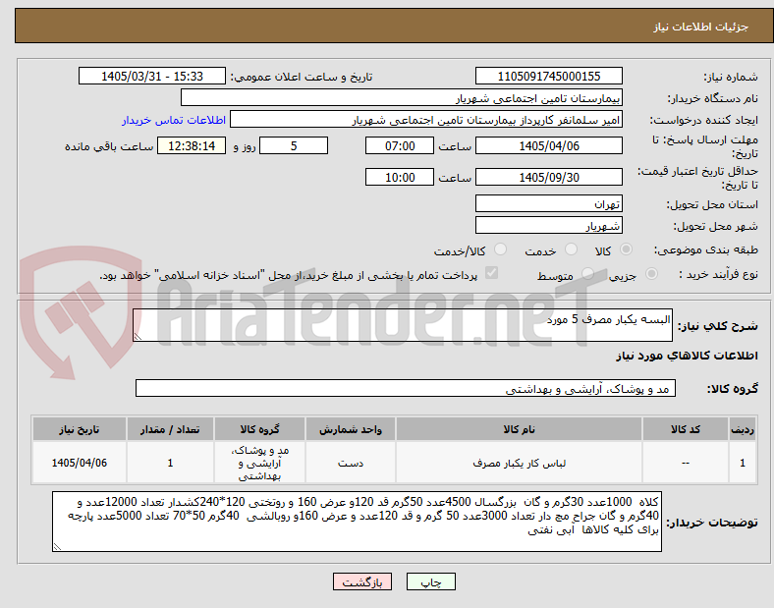Select the جزیی purchase type radio
This screenshot has width=774, height=608.
tap(651, 274)
